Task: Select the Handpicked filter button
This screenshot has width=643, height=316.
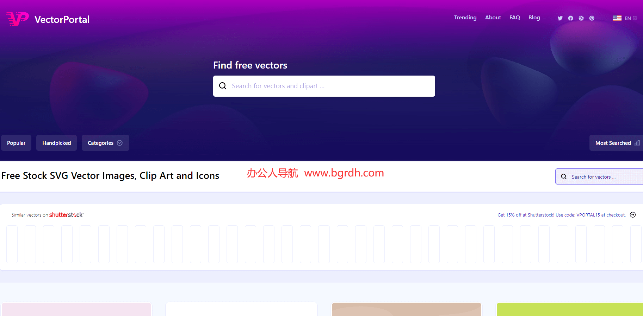Action: point(56,143)
